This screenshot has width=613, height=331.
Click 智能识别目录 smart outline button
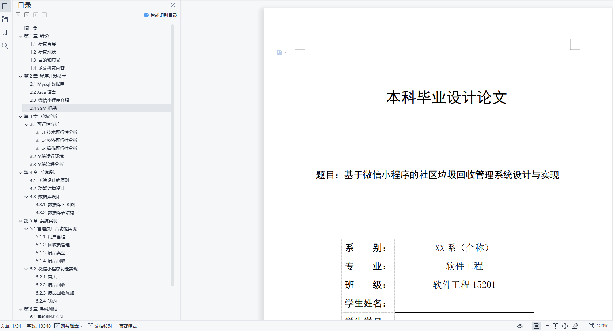(160, 15)
